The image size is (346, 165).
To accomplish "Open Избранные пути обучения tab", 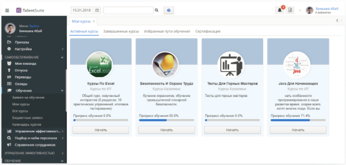I will pos(167,31).
